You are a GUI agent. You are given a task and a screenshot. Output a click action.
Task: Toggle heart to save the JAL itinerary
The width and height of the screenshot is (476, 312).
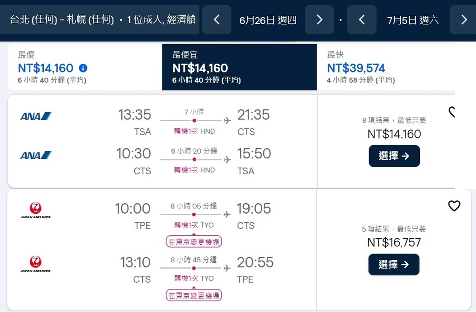pos(454,206)
